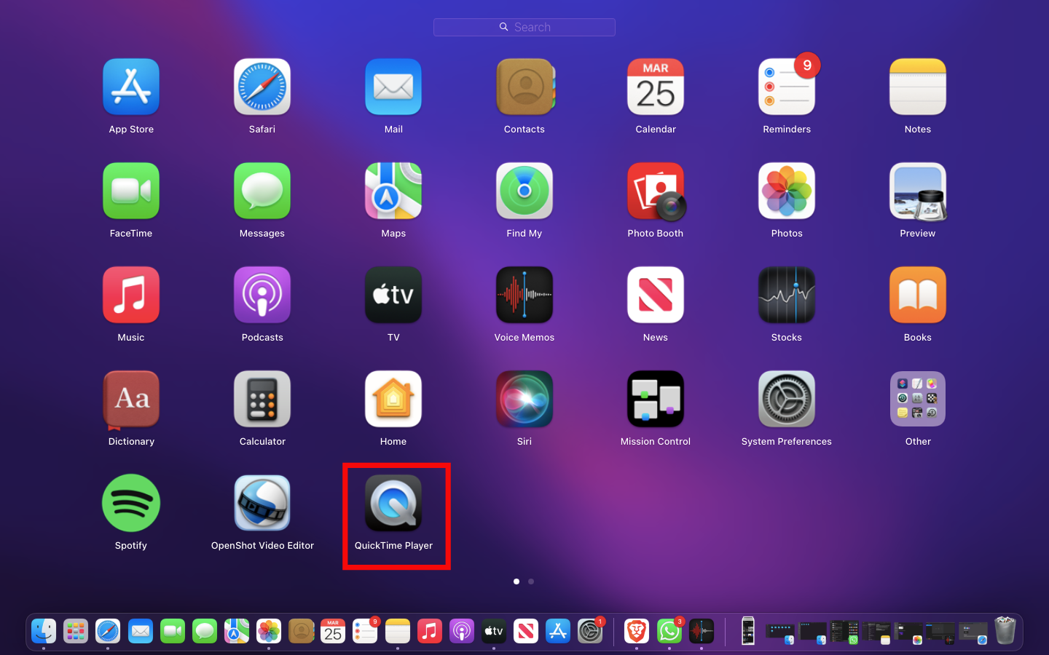Open Contacts from the Launchpad grid
Image resolution: width=1049 pixels, height=655 pixels.
click(524, 87)
